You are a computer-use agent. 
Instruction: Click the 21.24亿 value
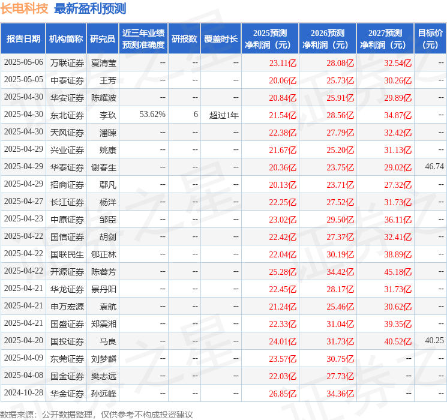tap(283, 306)
